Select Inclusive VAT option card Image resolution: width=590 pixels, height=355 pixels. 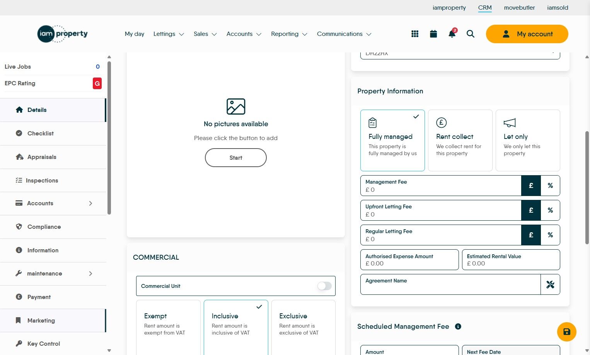click(236, 327)
